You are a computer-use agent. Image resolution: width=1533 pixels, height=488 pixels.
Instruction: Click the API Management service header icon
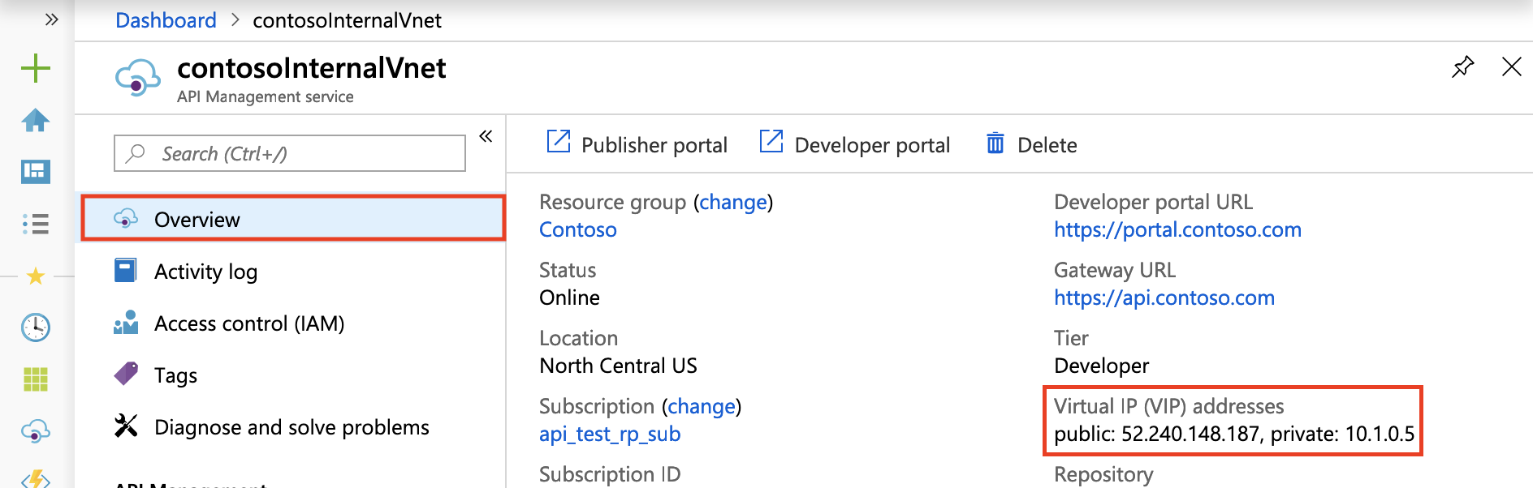pyautogui.click(x=138, y=78)
